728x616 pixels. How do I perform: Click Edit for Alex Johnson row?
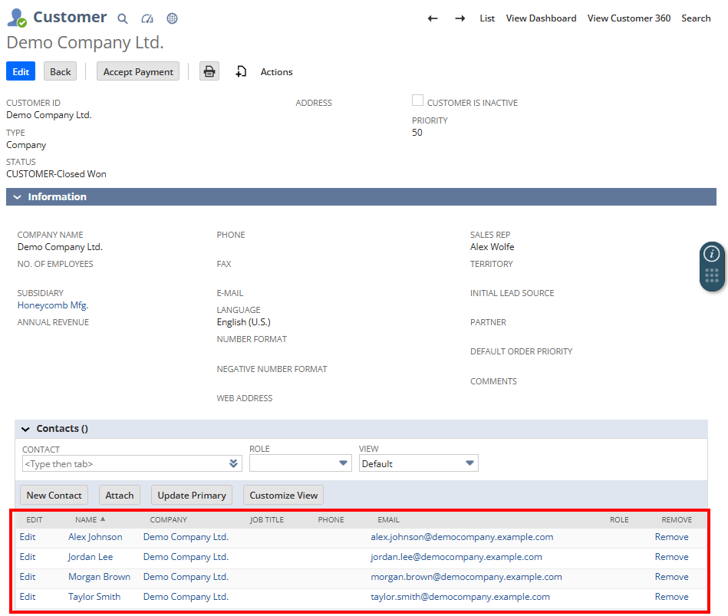[x=28, y=537]
